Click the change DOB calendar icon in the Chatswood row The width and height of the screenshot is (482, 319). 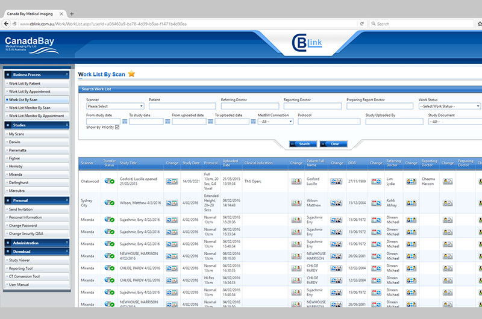pyautogui.click(x=376, y=181)
